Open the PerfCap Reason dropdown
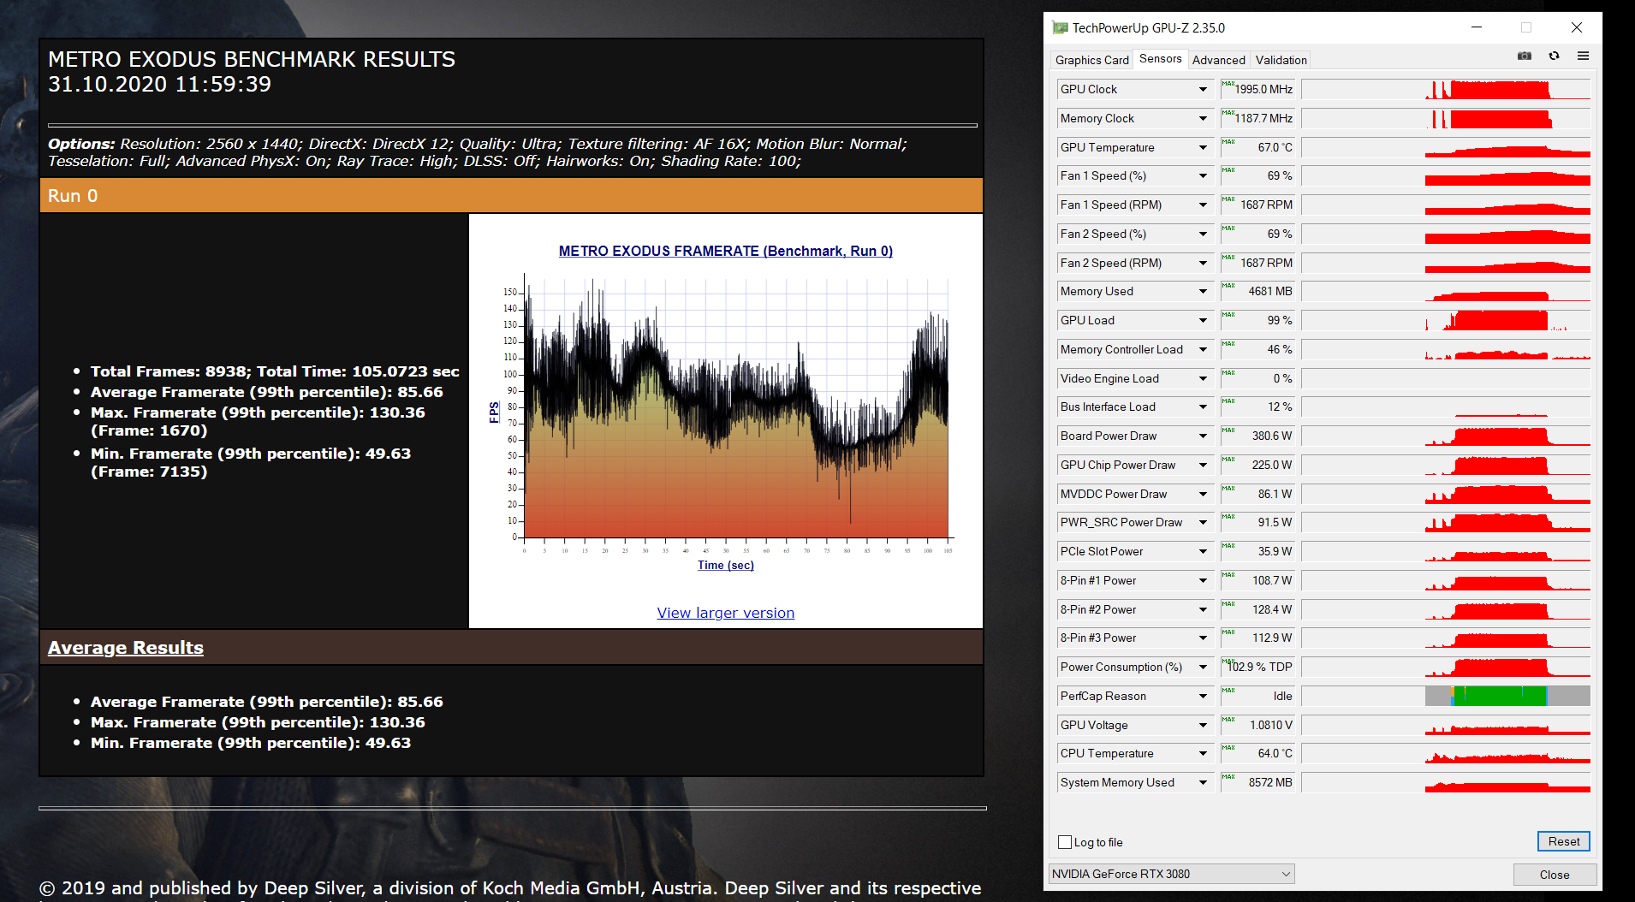The width and height of the screenshot is (1635, 902). tap(1203, 696)
